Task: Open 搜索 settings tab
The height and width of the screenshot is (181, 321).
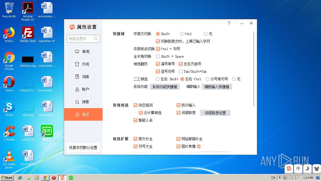Action: pos(83,102)
